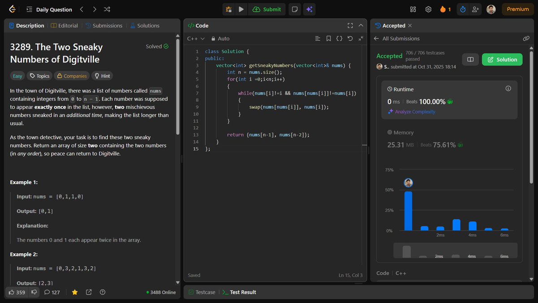Star this problem as favorite
Image resolution: width=538 pixels, height=303 pixels.
click(x=74, y=292)
